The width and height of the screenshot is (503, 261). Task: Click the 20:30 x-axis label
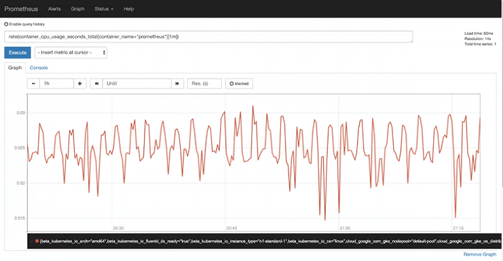click(x=118, y=228)
